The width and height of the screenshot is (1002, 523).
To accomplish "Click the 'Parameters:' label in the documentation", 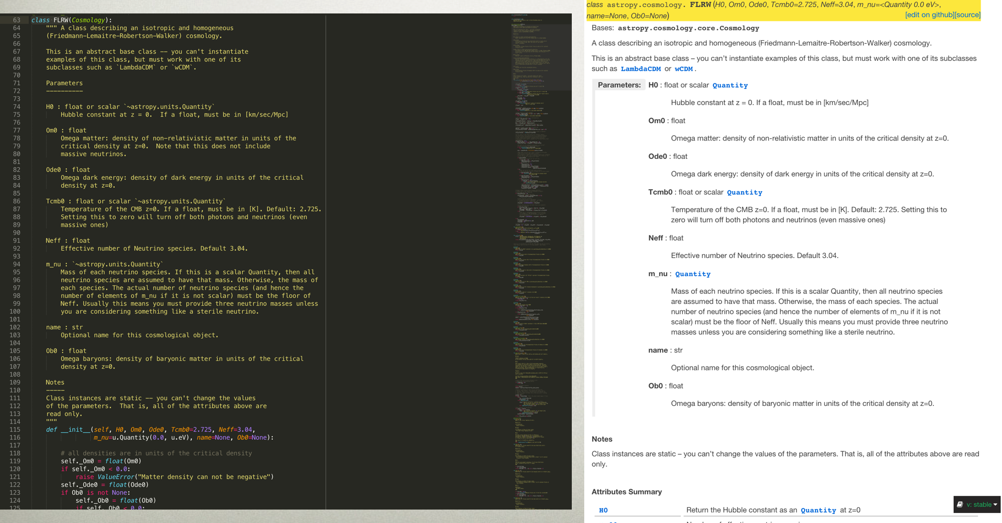I will [x=619, y=85].
